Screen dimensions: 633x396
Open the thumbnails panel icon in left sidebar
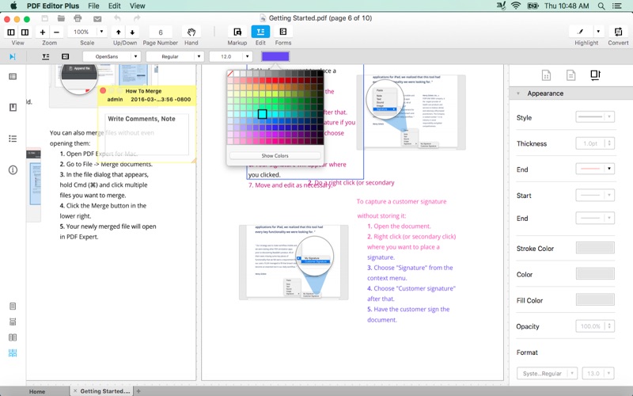coord(13,76)
